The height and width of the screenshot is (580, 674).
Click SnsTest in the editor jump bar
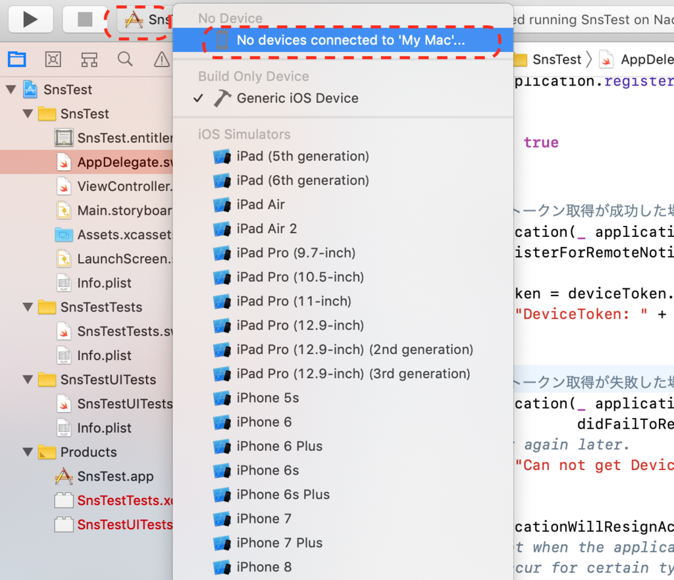tap(557, 59)
